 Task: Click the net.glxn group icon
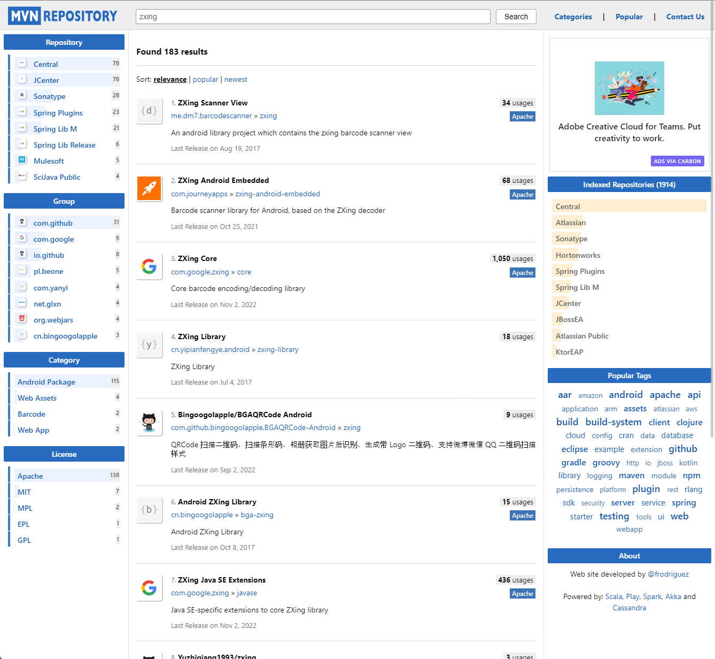point(22,303)
